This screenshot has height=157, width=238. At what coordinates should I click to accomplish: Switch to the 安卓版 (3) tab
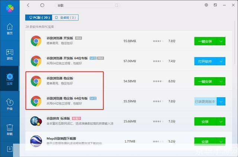[x=65, y=17]
